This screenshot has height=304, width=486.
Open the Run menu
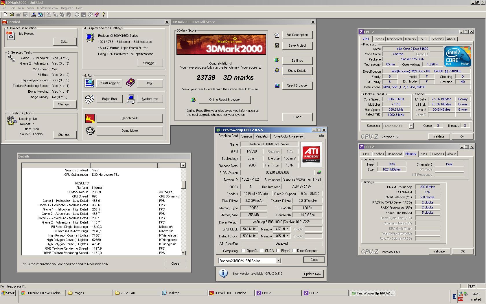(x=21, y=8)
